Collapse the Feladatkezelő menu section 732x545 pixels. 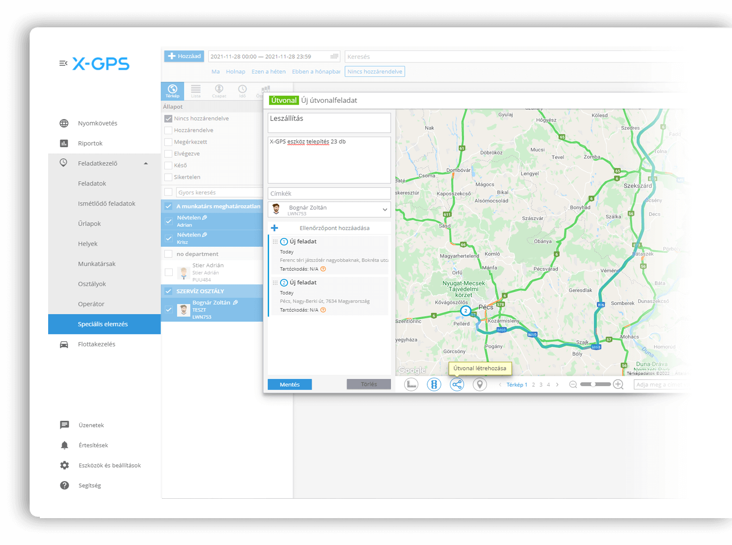click(146, 163)
